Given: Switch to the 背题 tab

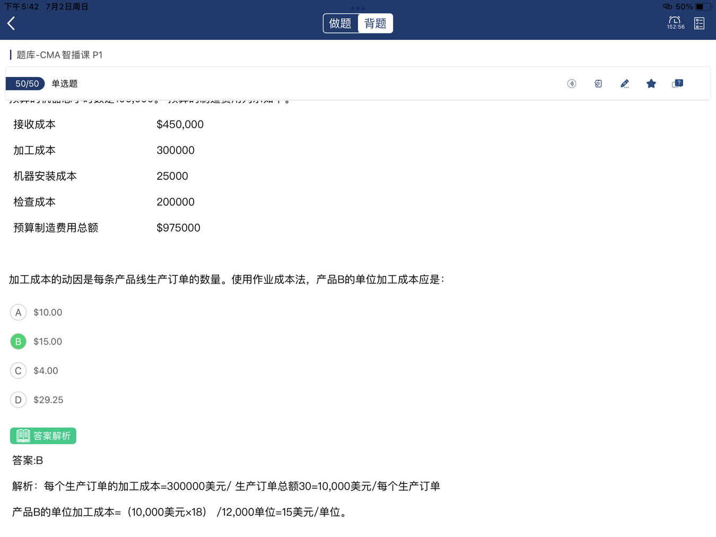Looking at the screenshot, I should tap(376, 23).
